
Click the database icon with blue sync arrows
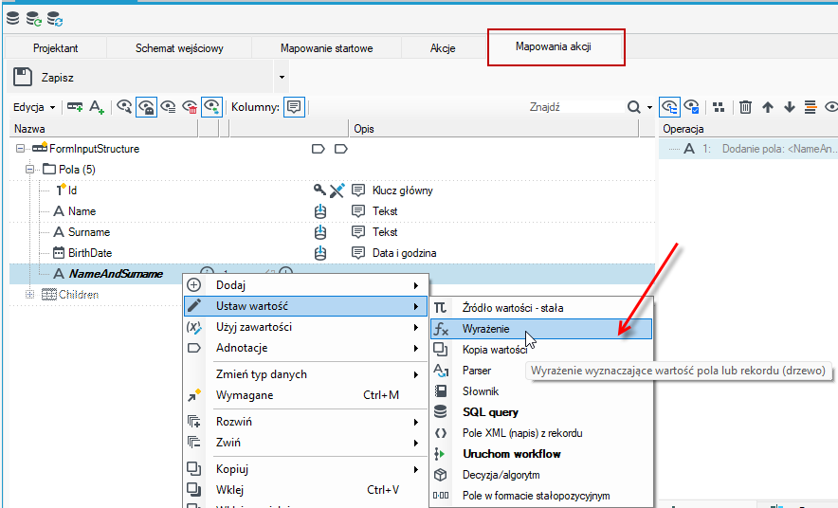coord(55,19)
